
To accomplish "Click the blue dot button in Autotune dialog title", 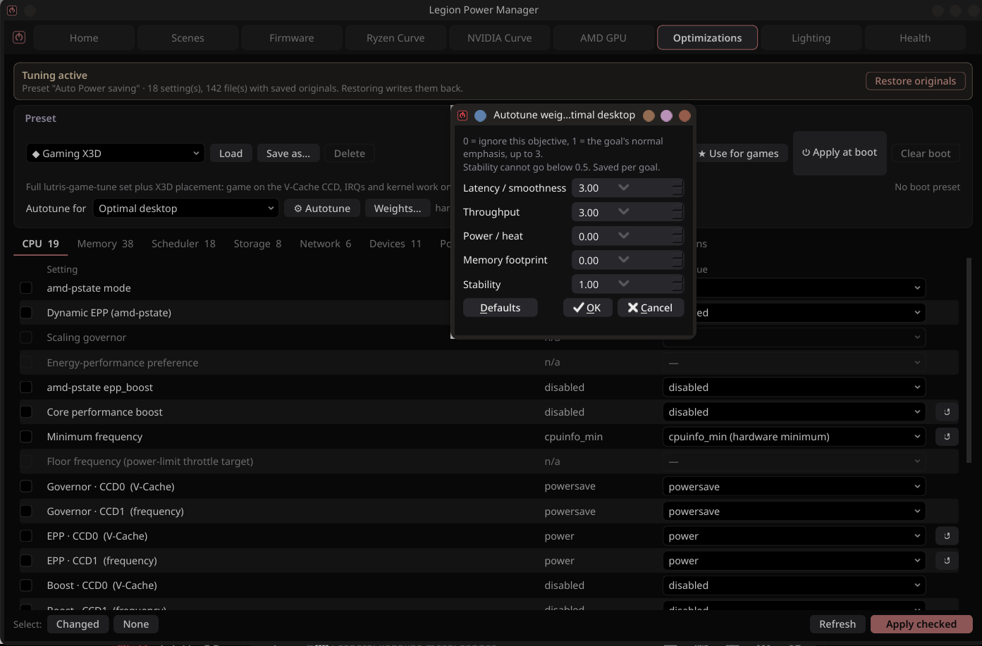I will point(480,116).
